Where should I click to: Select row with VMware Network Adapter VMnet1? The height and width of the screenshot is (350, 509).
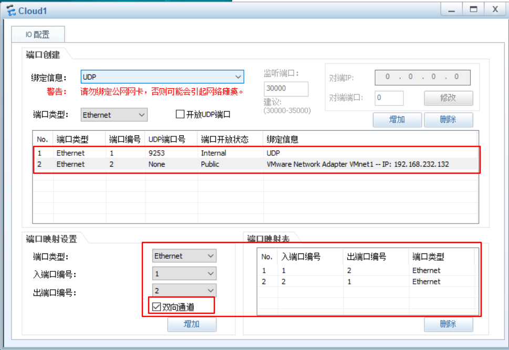click(x=256, y=164)
